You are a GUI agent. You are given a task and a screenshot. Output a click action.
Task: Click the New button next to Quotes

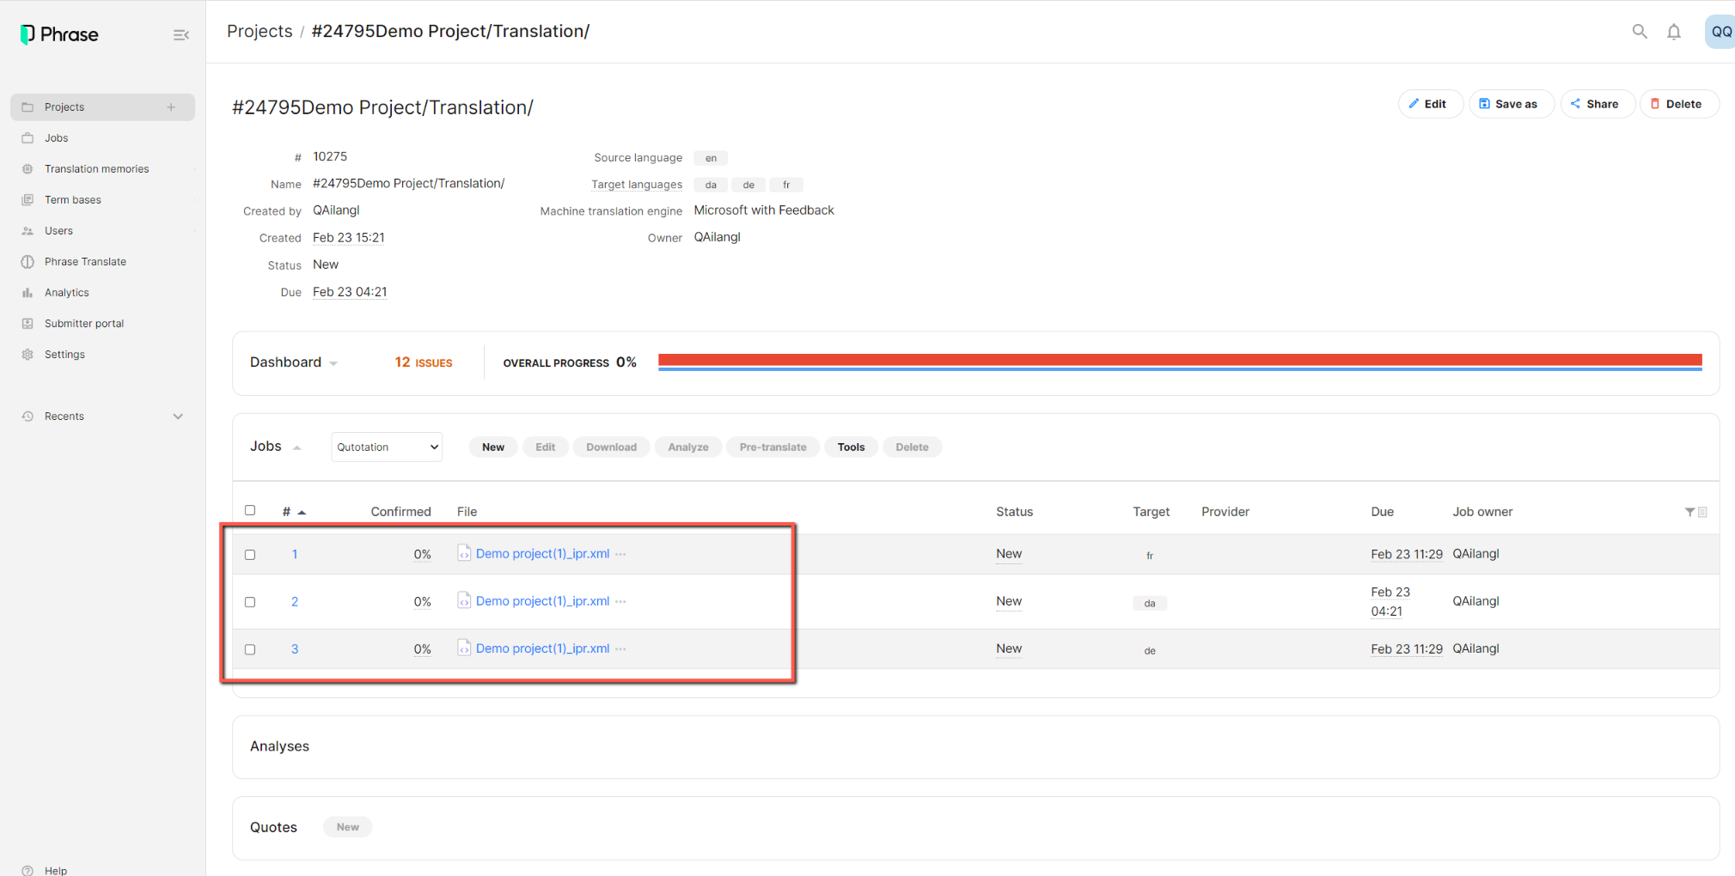[x=347, y=827]
